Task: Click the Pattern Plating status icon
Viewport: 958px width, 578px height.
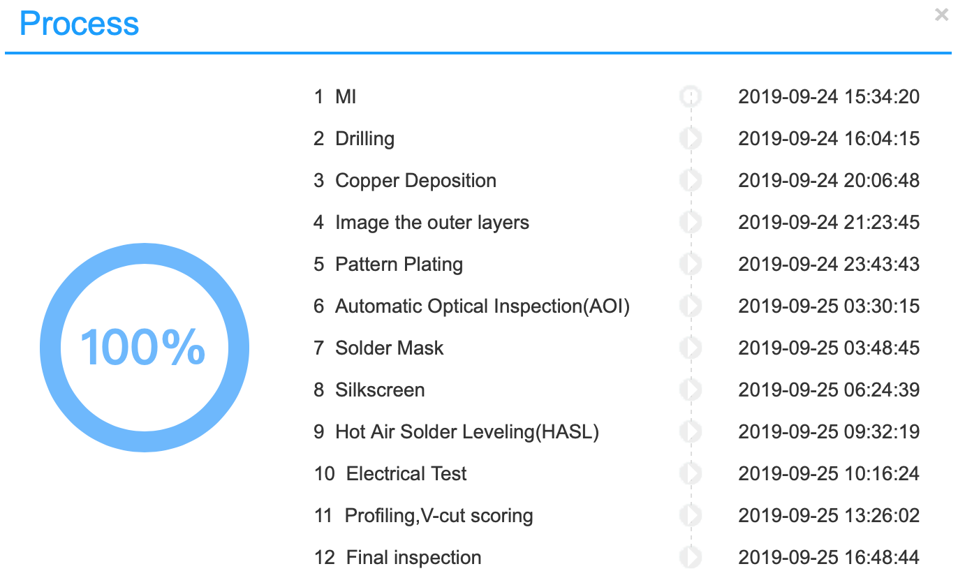Action: (691, 264)
